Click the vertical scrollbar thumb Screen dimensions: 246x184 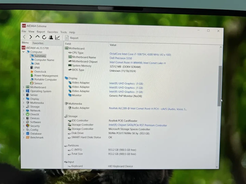coord(220,86)
